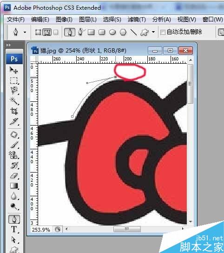Close the 猫.jpg document window

[x=185, y=51]
